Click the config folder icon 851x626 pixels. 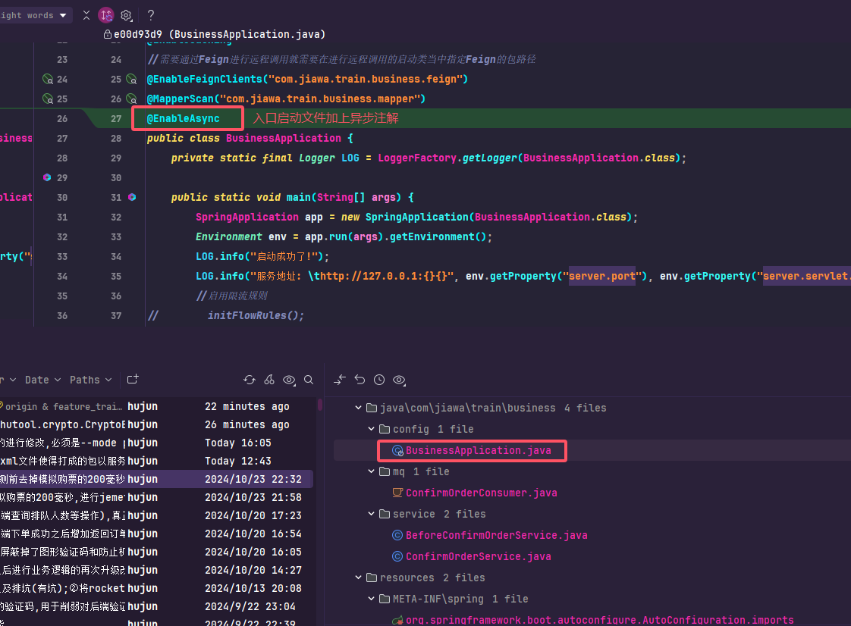(385, 428)
